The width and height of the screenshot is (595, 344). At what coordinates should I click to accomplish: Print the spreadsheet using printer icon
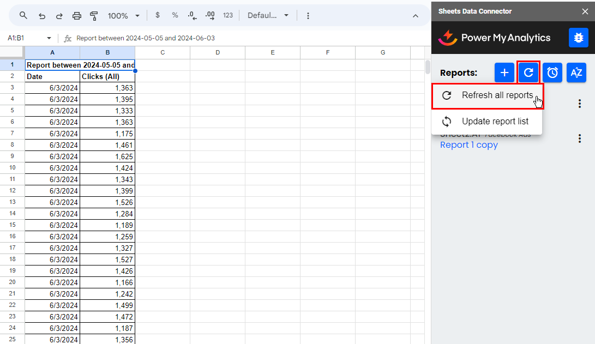click(x=76, y=16)
